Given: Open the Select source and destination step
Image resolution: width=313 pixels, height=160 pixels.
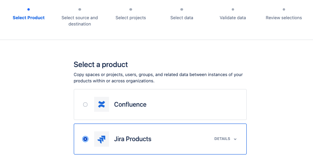Looking at the screenshot, I should click(80, 21).
